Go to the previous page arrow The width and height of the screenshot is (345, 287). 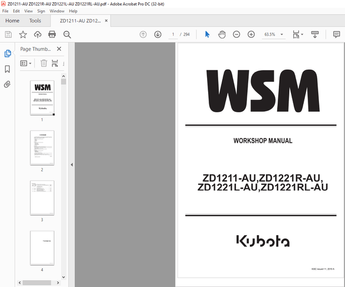pos(143,34)
